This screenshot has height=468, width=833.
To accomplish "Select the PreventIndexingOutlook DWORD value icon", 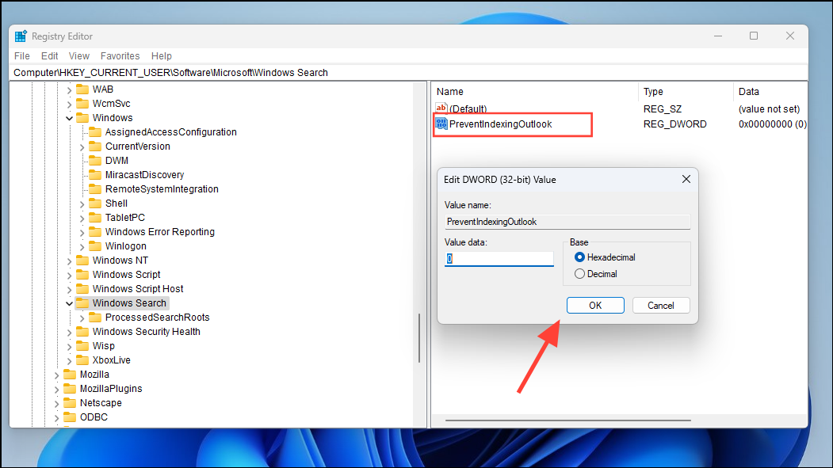I will 441,124.
